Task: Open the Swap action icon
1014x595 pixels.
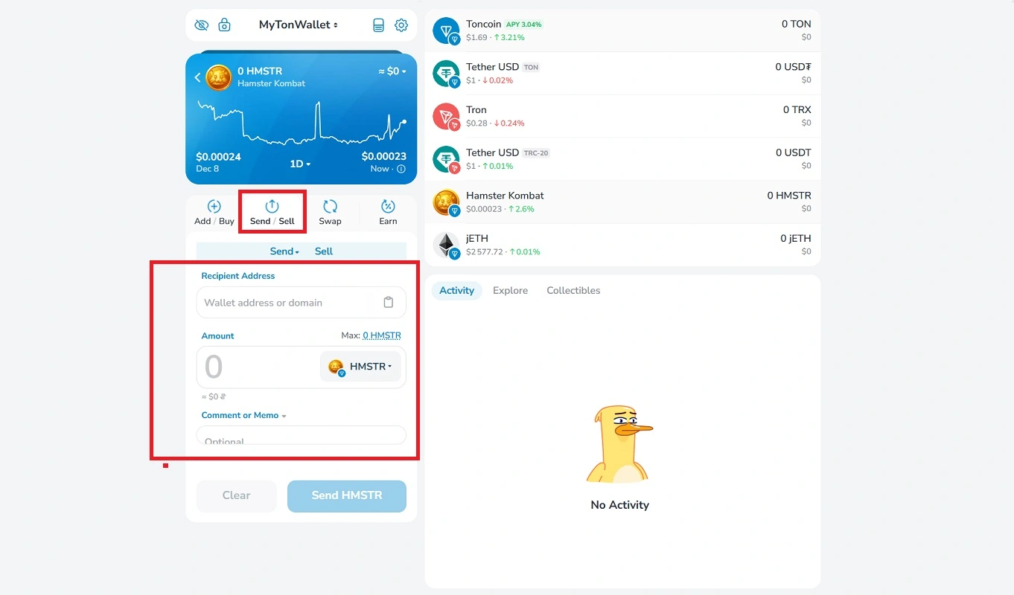Action: pyautogui.click(x=330, y=207)
